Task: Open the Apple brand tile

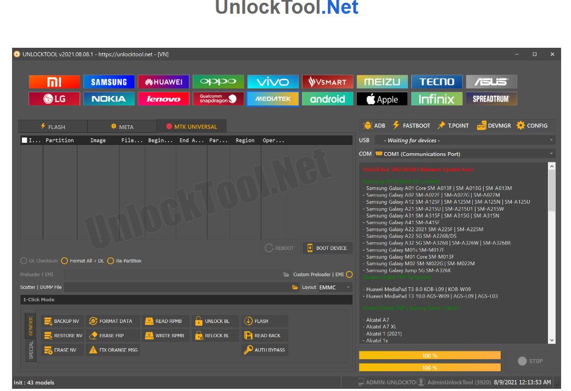Action: point(382,99)
